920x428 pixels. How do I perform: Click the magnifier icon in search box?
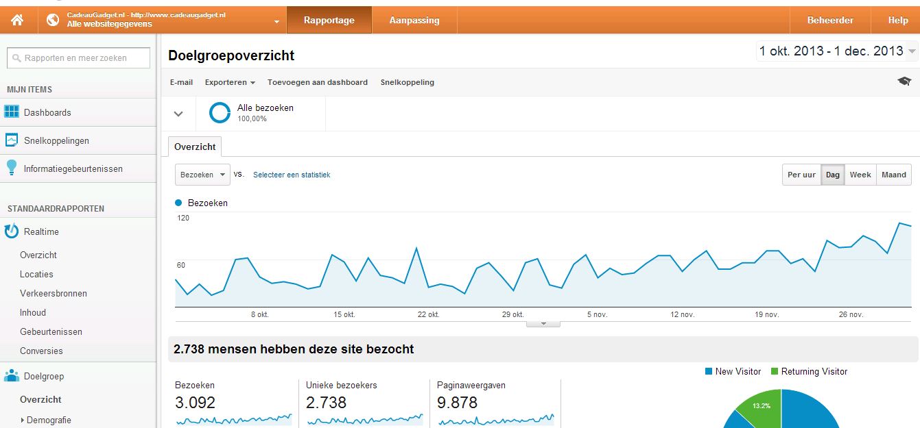[17, 58]
